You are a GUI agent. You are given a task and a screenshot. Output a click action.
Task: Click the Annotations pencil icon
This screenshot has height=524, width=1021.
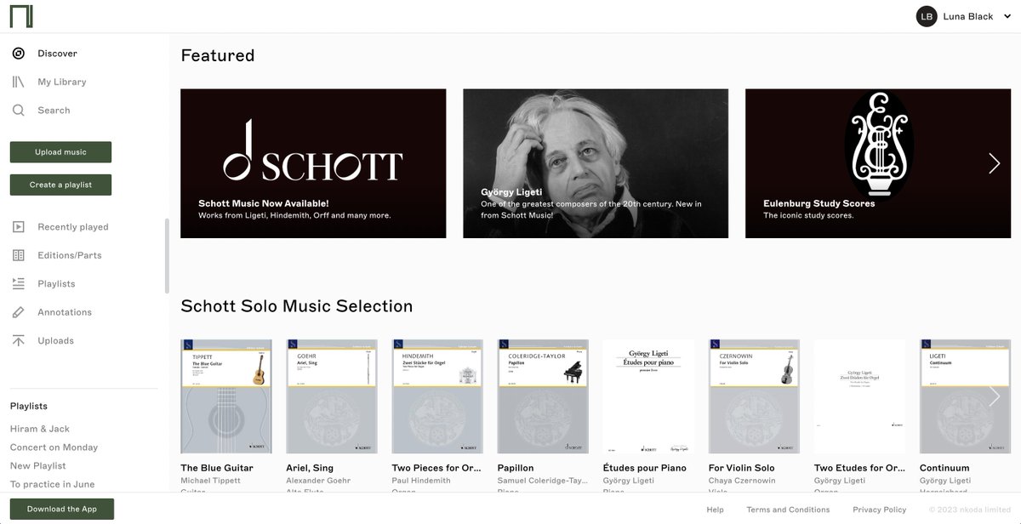click(19, 312)
